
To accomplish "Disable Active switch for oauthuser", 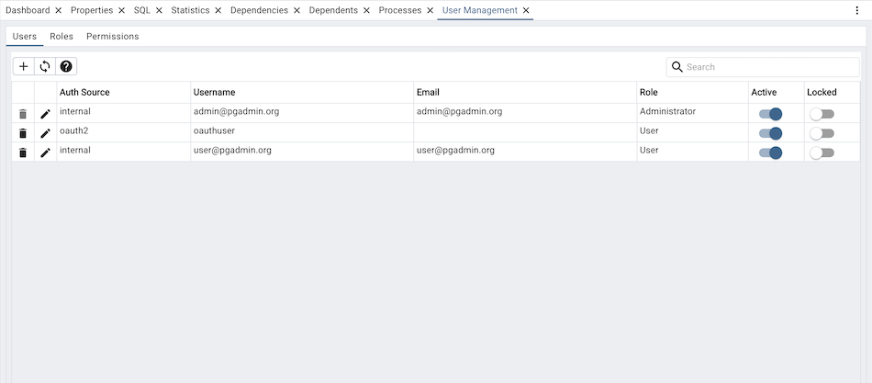I will pyautogui.click(x=770, y=133).
